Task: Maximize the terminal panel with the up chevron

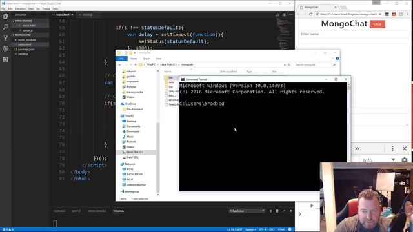Action: pos(284,211)
